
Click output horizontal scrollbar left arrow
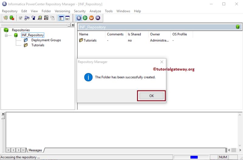pyautogui.click(x=229, y=150)
